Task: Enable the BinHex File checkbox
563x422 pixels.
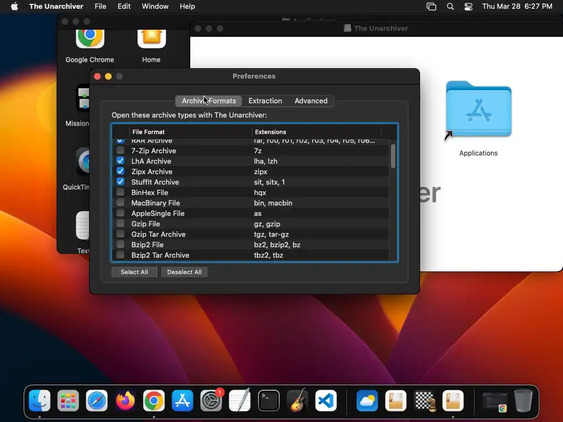Action: (120, 192)
